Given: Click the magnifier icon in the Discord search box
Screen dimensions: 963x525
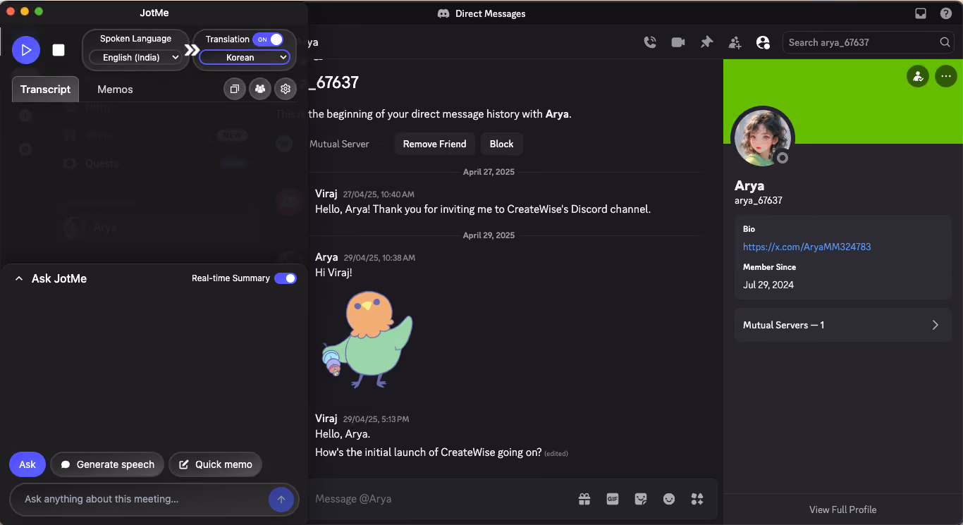Looking at the screenshot, I should [x=945, y=42].
